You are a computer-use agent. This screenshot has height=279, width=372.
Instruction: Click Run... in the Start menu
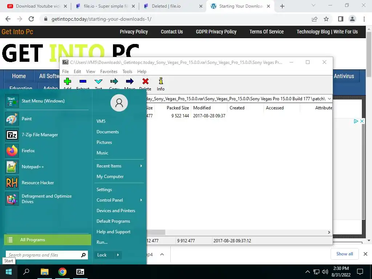click(x=102, y=242)
